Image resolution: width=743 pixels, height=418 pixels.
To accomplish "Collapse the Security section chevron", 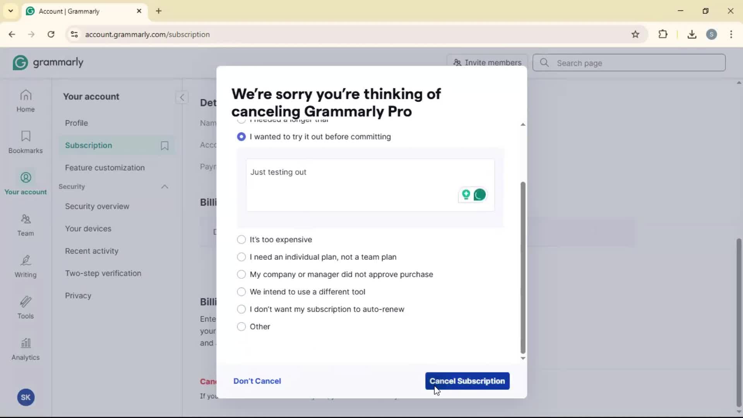I will 164,187.
